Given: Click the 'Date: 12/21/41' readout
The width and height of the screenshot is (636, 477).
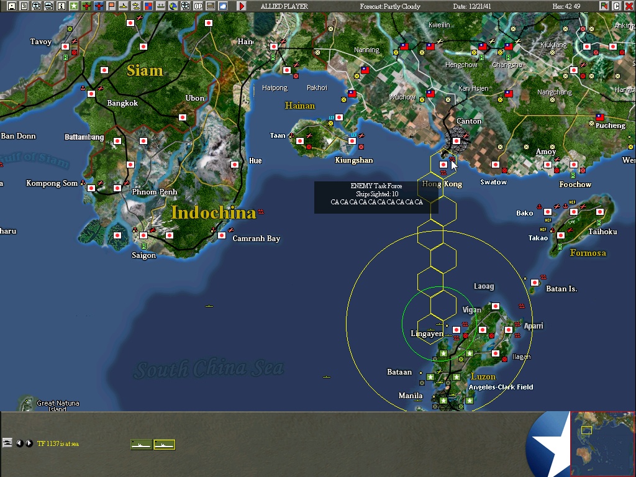Looking at the screenshot, I should click(472, 6).
